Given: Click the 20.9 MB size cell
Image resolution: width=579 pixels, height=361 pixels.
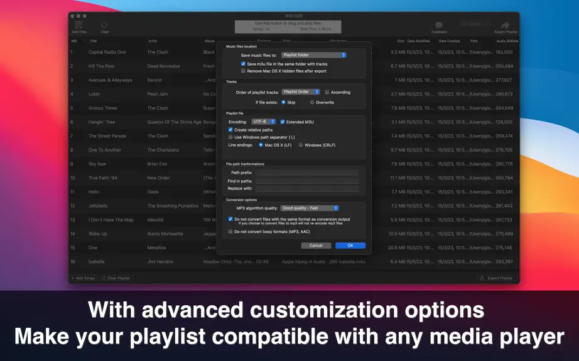Looking at the screenshot, I should [397, 248].
